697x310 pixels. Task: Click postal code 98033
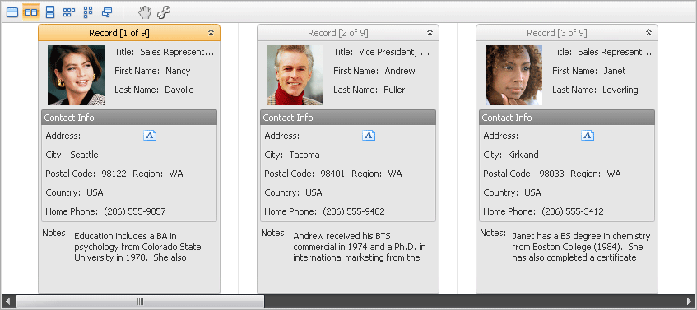[551, 174]
